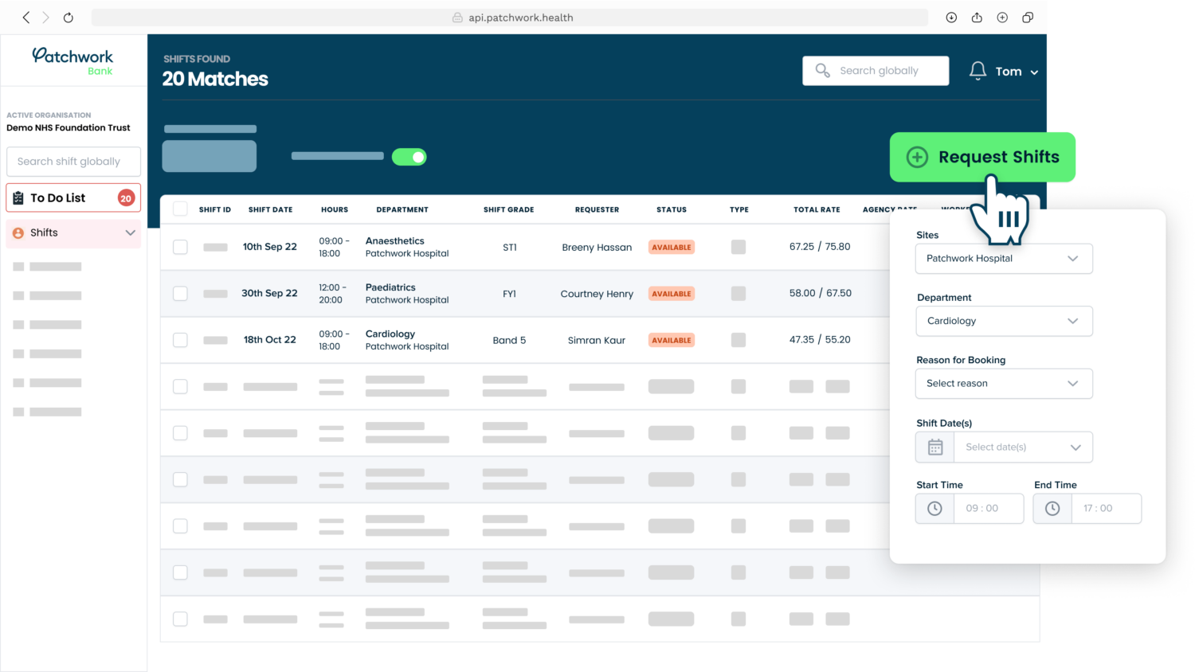The image size is (1195, 672).
Task: Click the clock icon next to Start Time
Action: (934, 508)
